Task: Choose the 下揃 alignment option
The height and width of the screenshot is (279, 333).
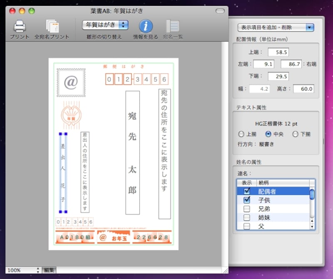Action: tap(295, 134)
